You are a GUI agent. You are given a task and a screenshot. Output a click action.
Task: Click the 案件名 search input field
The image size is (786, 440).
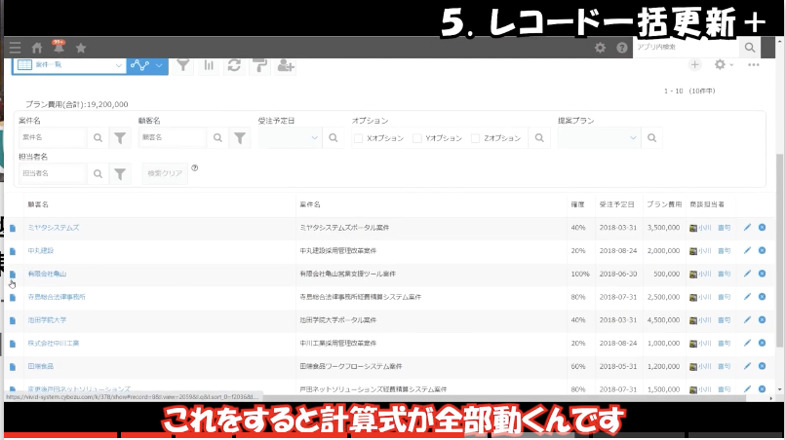(x=54, y=139)
